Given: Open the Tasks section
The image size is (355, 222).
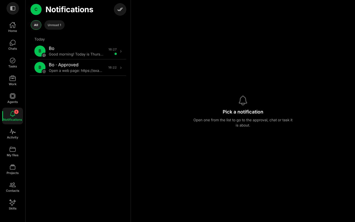Looking at the screenshot, I should point(12,63).
